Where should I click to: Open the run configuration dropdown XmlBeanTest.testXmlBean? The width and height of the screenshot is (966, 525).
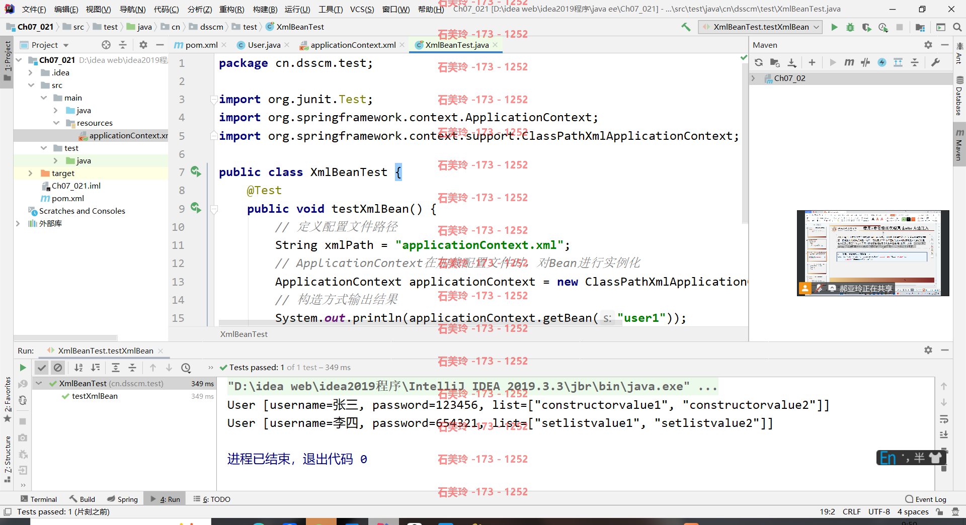tap(760, 27)
